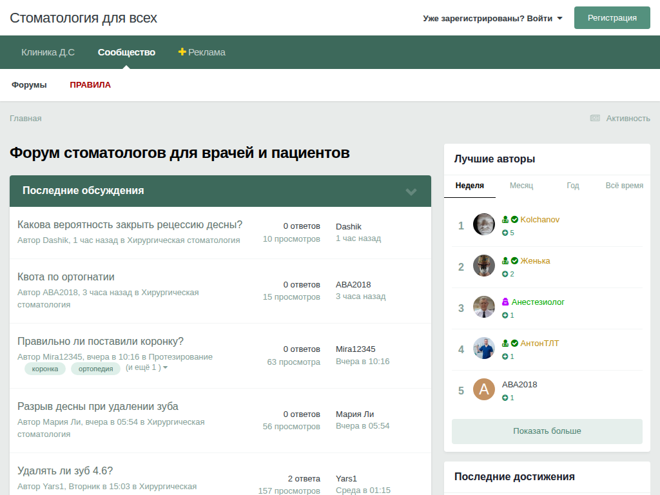Click Kolchanov's avatar picture
The height and width of the screenshot is (495, 660).
[x=484, y=225]
